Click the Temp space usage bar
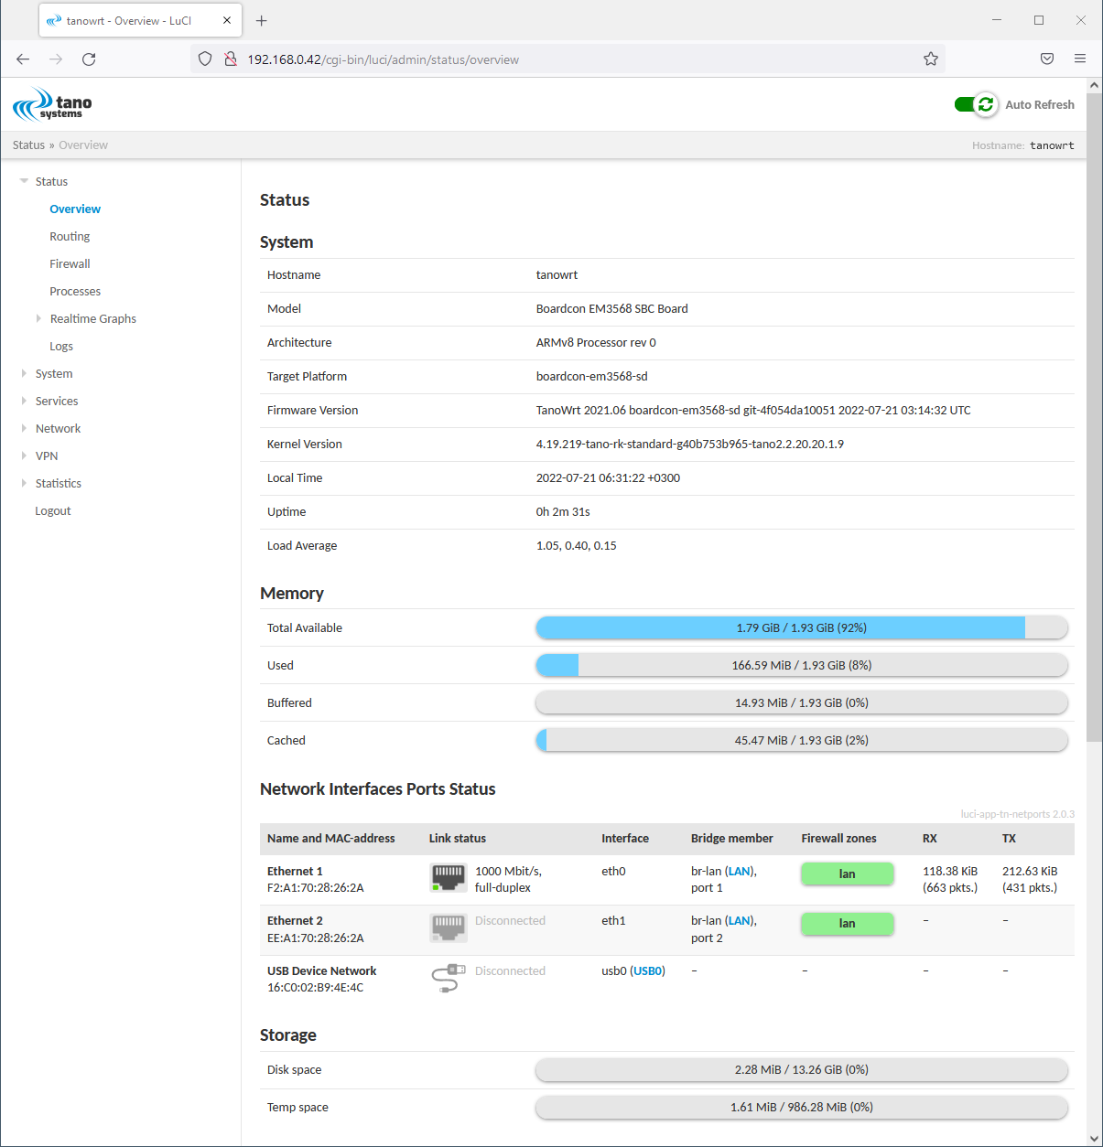 (x=802, y=1107)
